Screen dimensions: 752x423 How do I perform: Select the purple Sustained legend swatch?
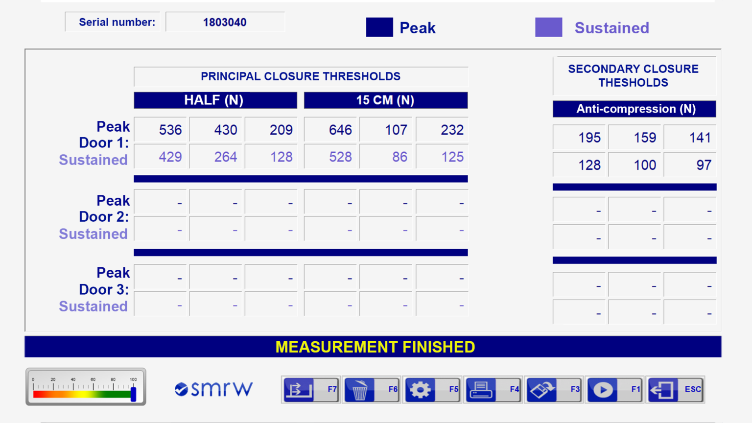(548, 27)
